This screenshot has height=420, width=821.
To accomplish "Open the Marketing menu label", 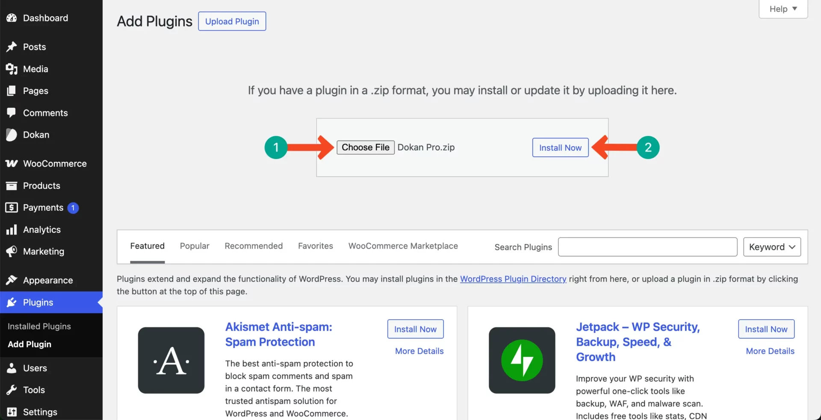I will (44, 252).
